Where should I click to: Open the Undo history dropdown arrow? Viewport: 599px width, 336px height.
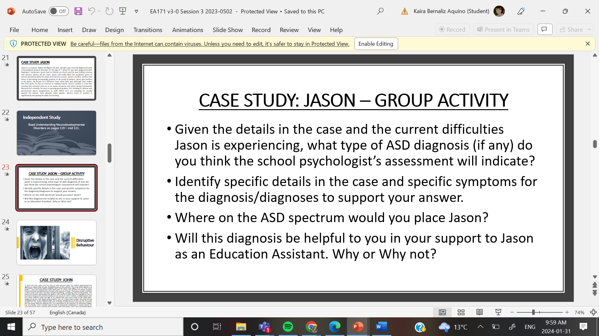[x=99, y=12]
